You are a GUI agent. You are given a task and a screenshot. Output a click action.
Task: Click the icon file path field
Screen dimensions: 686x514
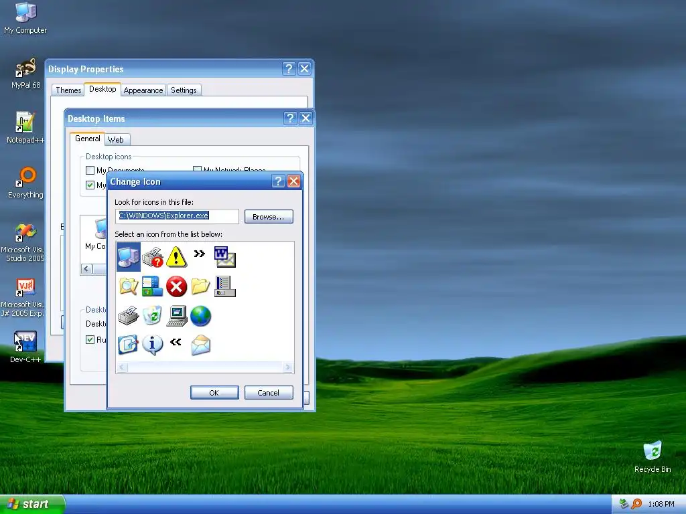click(x=177, y=216)
